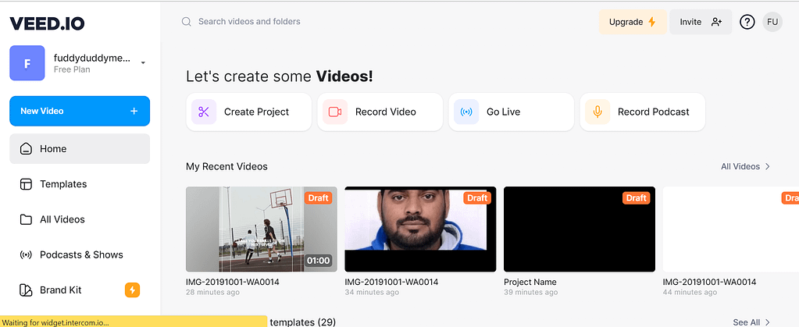Search videos and folders field
This screenshot has height=327, width=799.
tap(249, 21)
